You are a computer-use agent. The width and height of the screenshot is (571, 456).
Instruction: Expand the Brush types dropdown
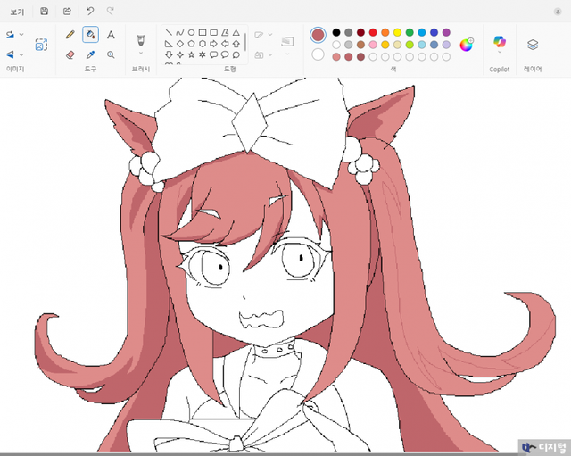point(141,54)
